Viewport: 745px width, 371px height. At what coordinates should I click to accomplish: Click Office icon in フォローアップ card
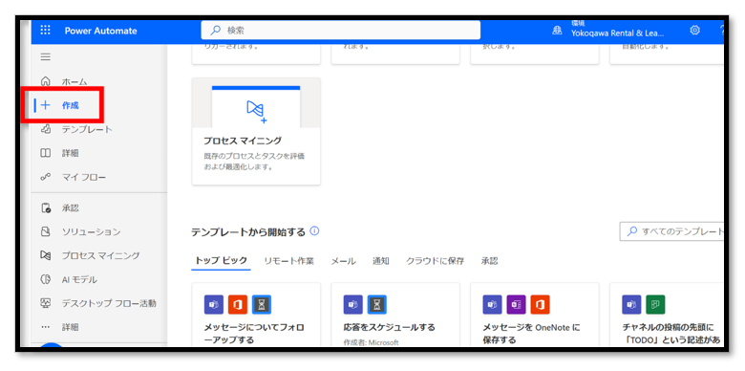[238, 304]
